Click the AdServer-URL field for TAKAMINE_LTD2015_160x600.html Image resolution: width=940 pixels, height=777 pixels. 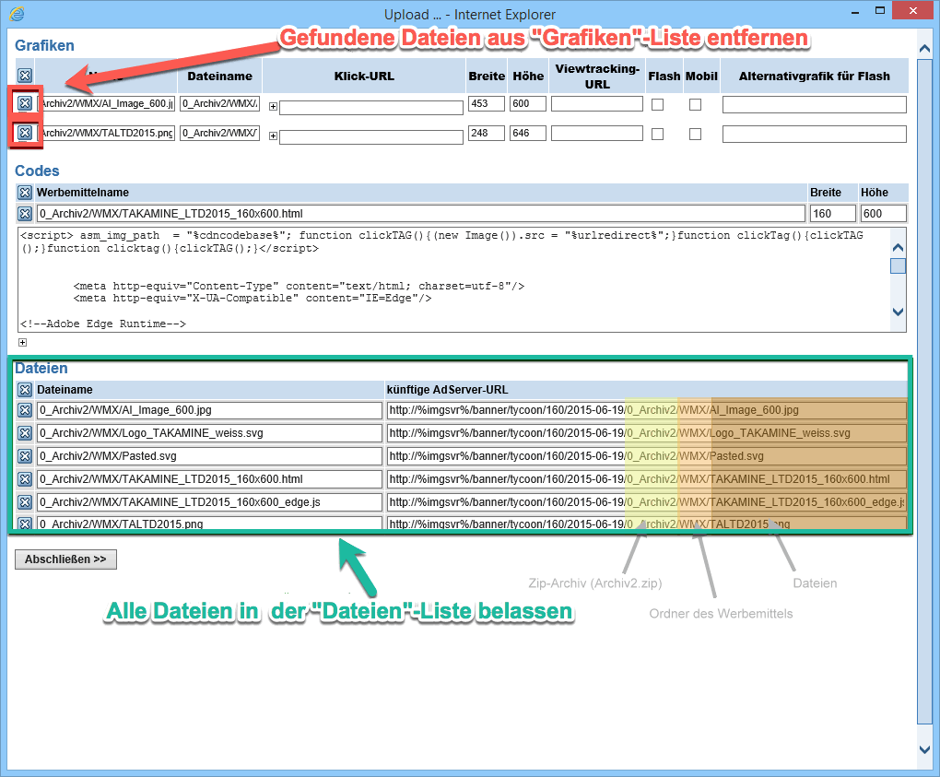(x=647, y=479)
